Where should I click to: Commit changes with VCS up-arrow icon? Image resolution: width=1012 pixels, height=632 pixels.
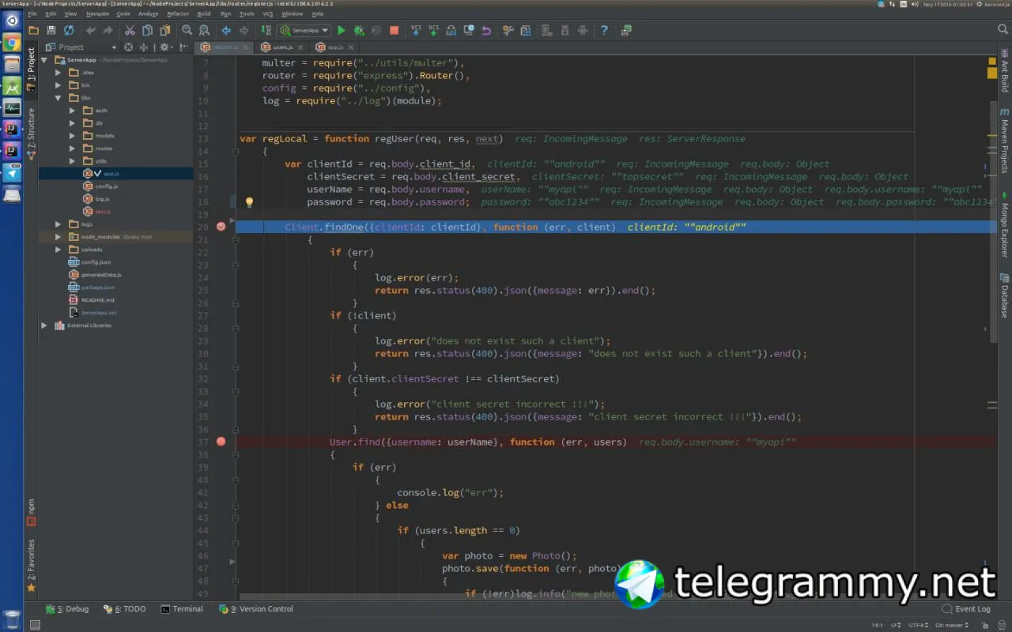pos(433,31)
